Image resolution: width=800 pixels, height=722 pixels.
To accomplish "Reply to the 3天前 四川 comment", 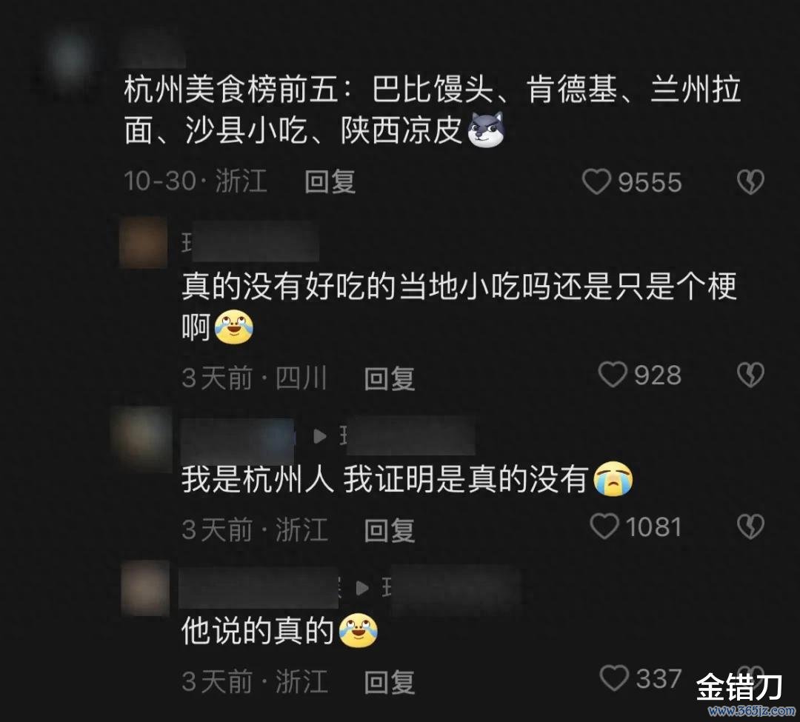I will pos(390,379).
